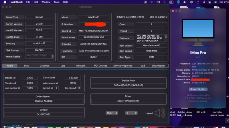Open Control Center icon
The image size is (229, 128).
click(210, 2)
